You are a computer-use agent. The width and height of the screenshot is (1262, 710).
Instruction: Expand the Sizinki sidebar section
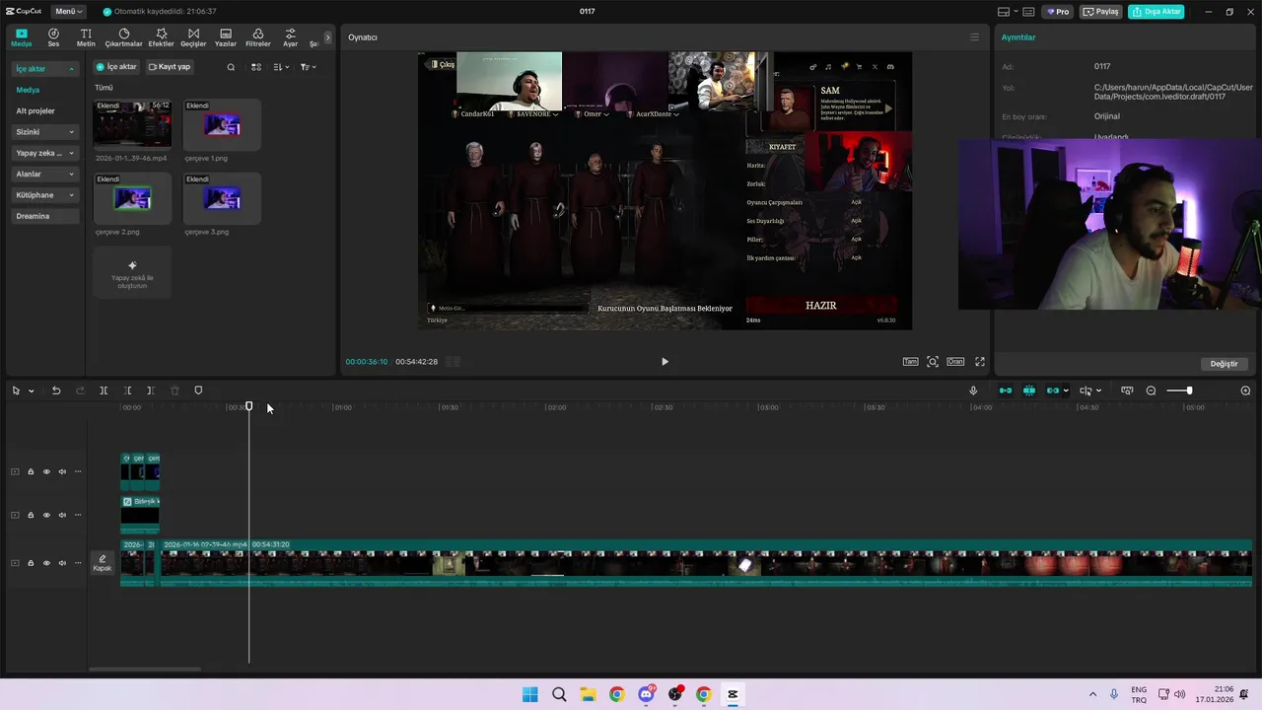44,132
